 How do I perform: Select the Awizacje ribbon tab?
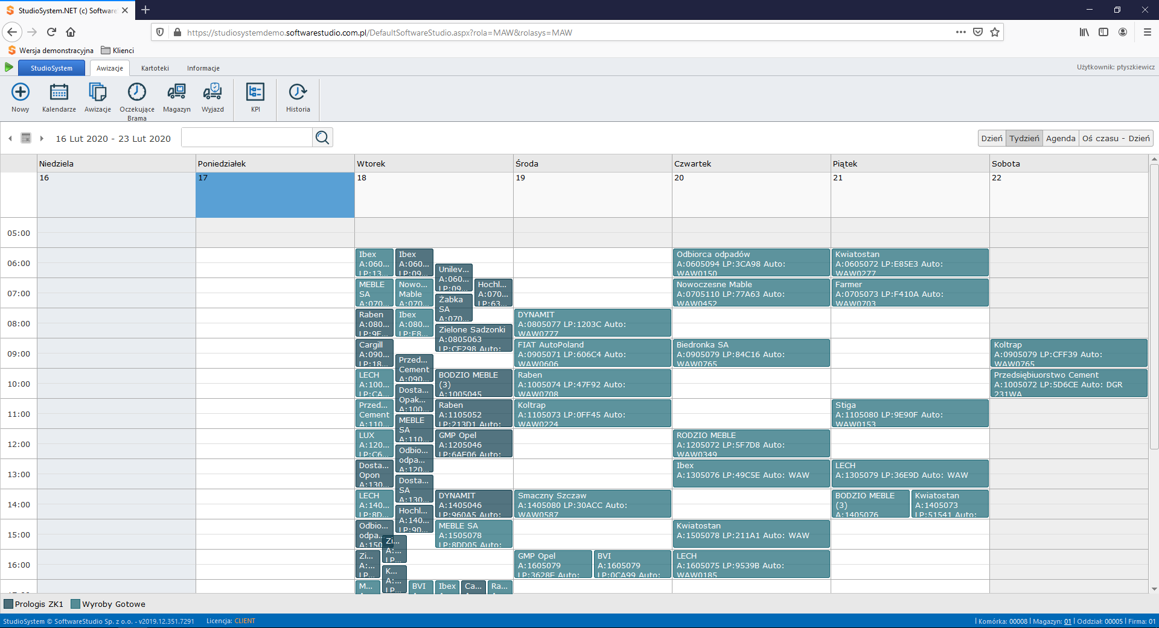click(109, 68)
